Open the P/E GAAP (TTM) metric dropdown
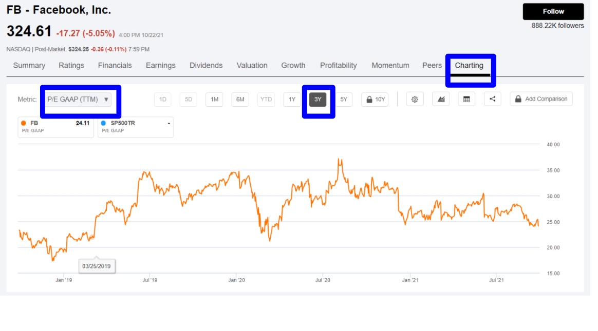The image size is (598, 331). pos(79,100)
